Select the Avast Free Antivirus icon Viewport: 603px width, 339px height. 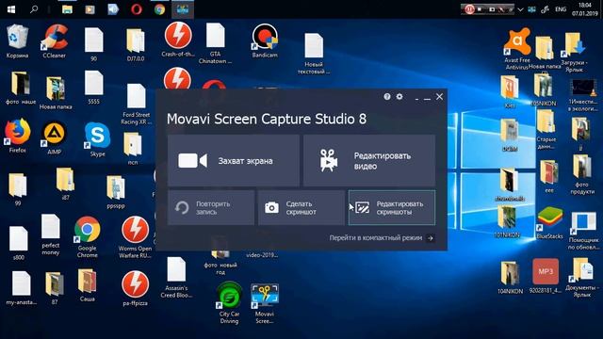click(x=517, y=49)
